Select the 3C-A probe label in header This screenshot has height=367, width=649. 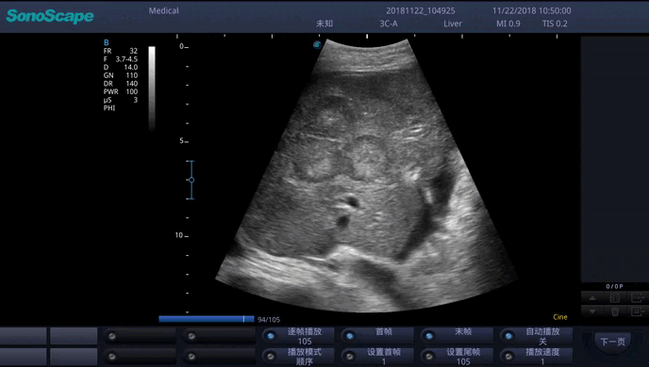[x=389, y=24]
